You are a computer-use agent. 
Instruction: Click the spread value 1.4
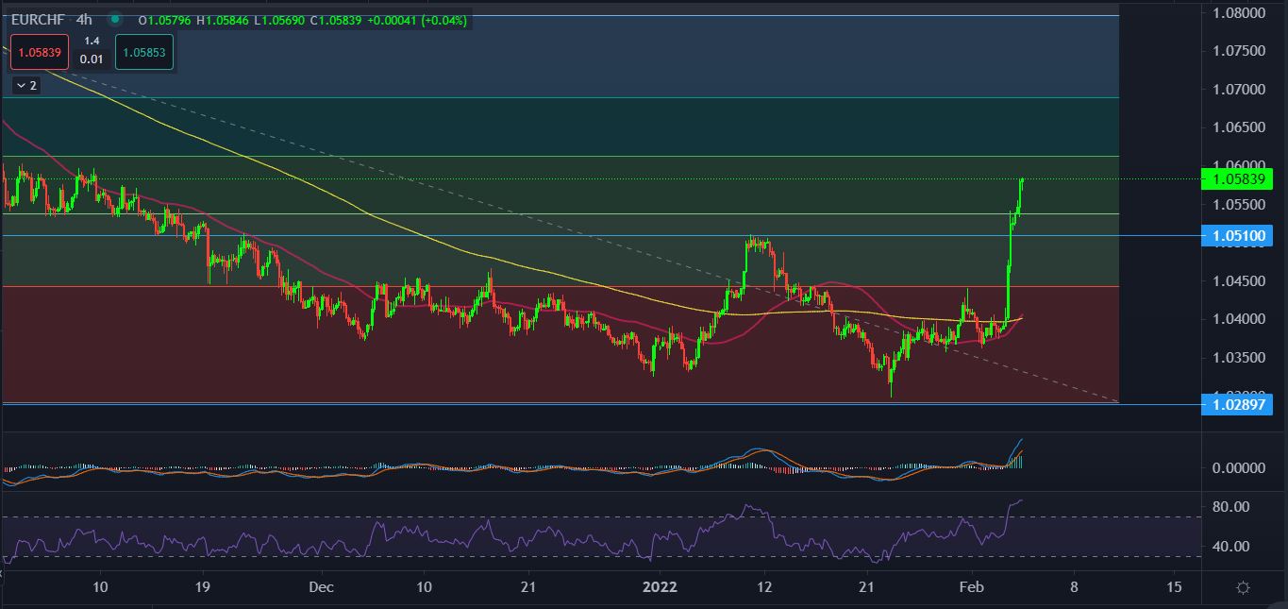click(x=92, y=41)
